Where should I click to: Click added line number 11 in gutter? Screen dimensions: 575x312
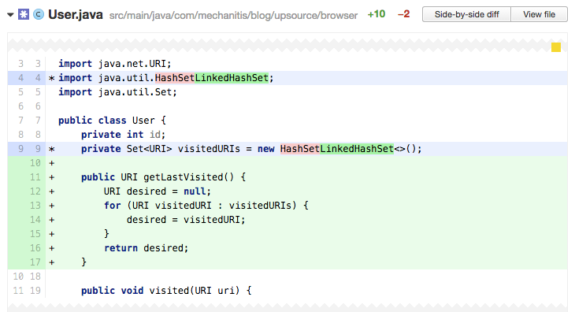click(35, 177)
